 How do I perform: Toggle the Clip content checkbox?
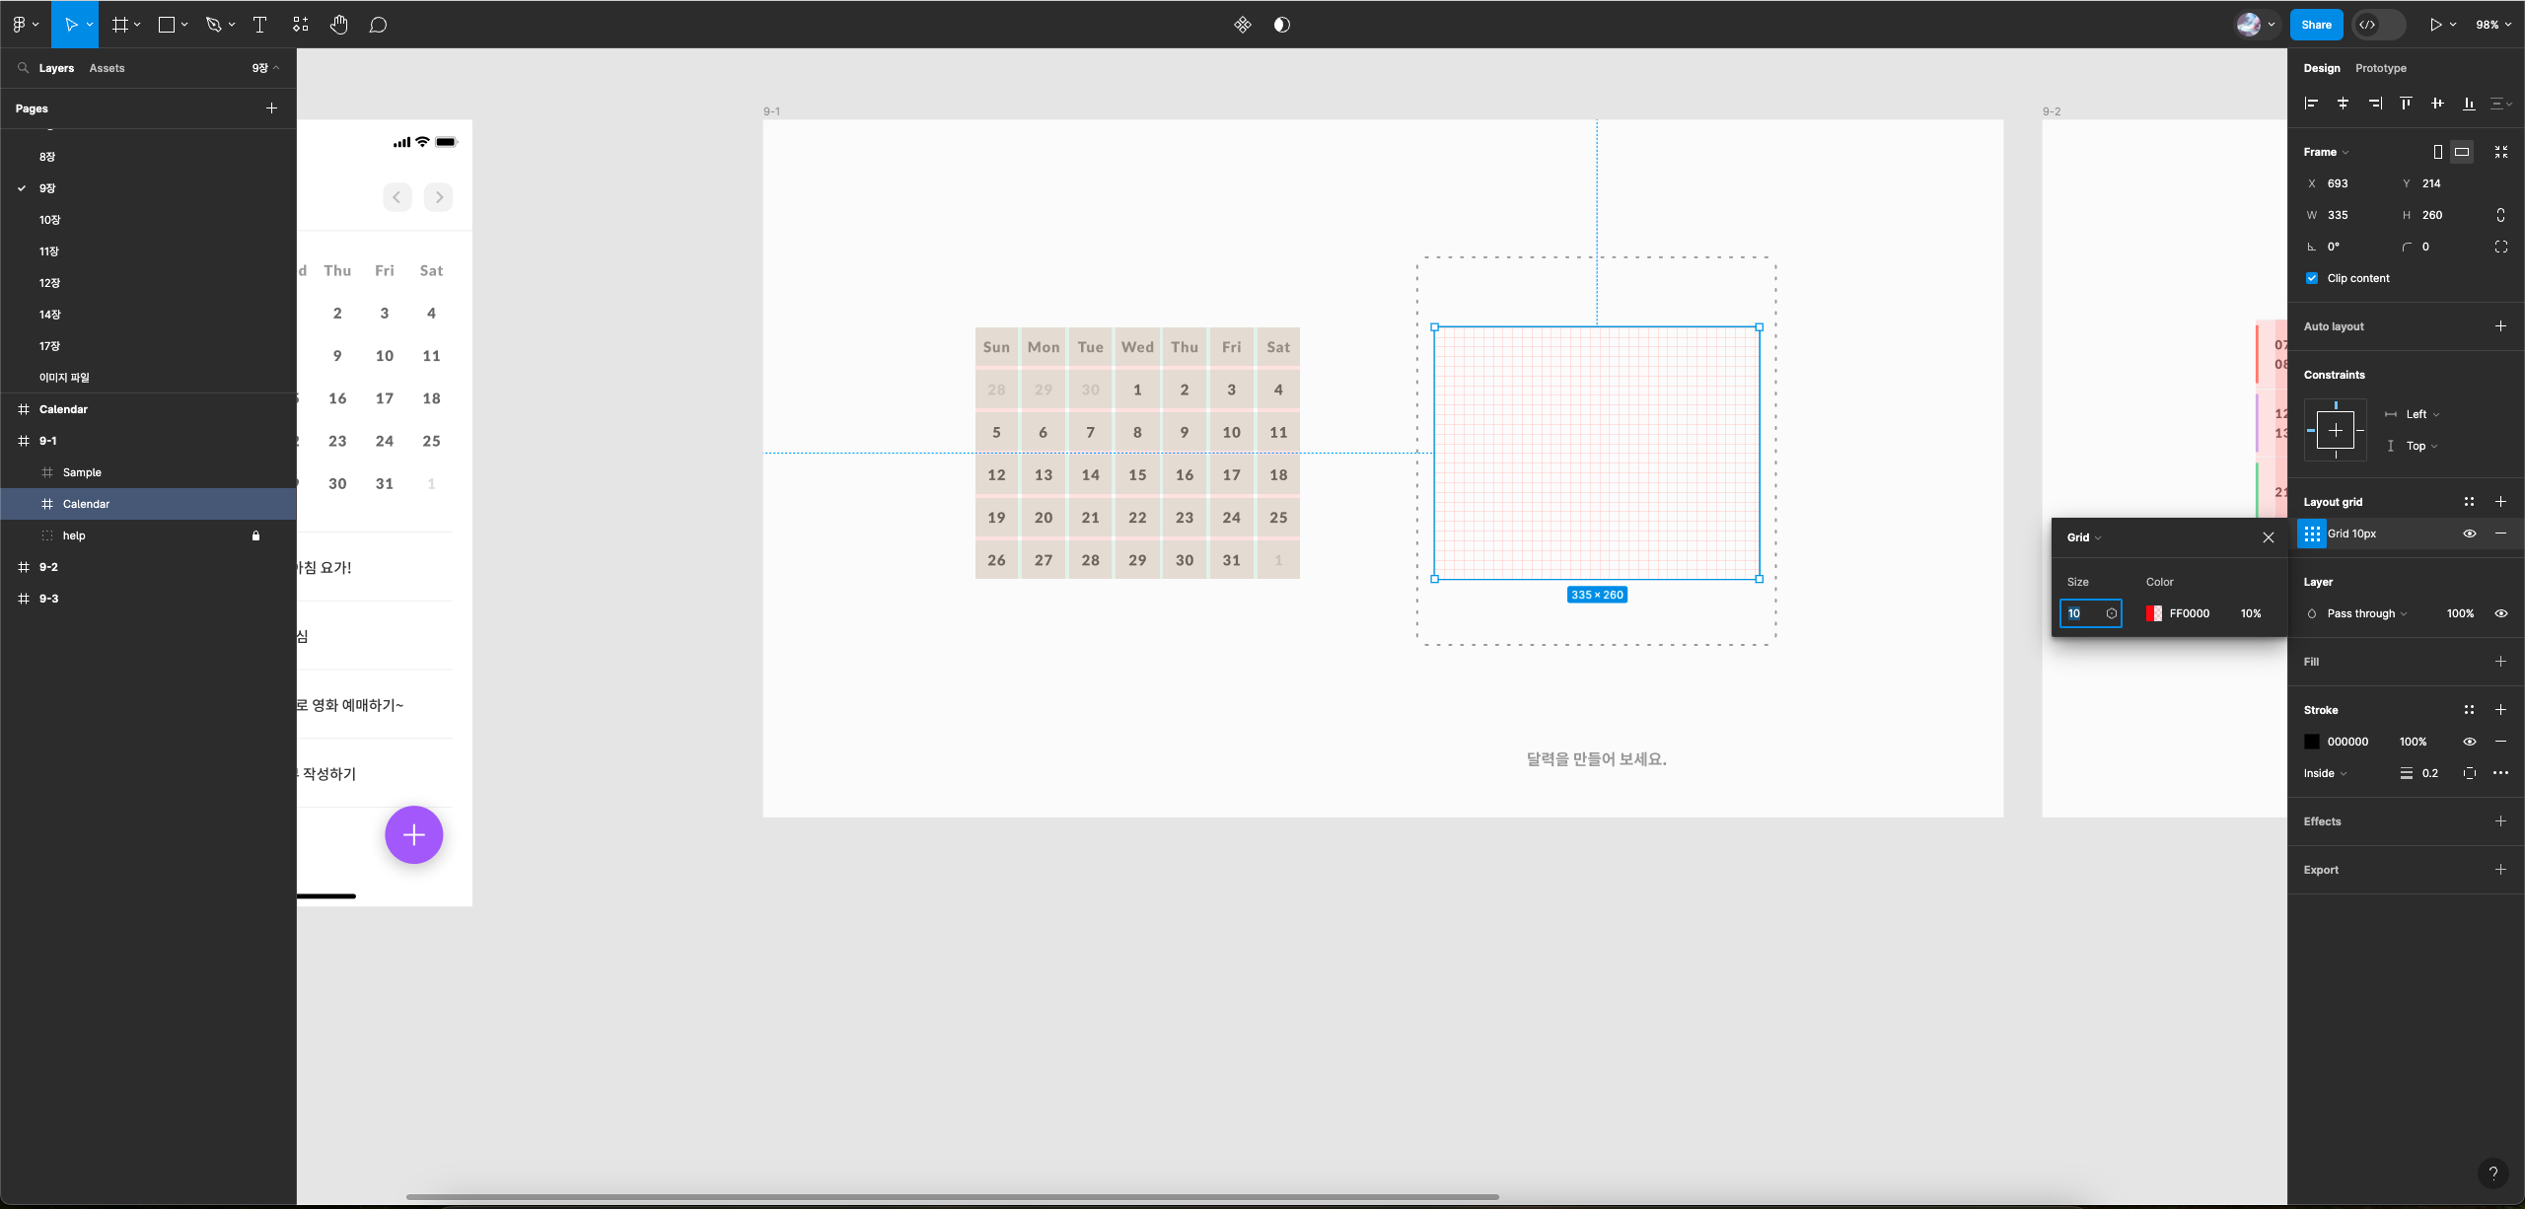pos(2312,278)
